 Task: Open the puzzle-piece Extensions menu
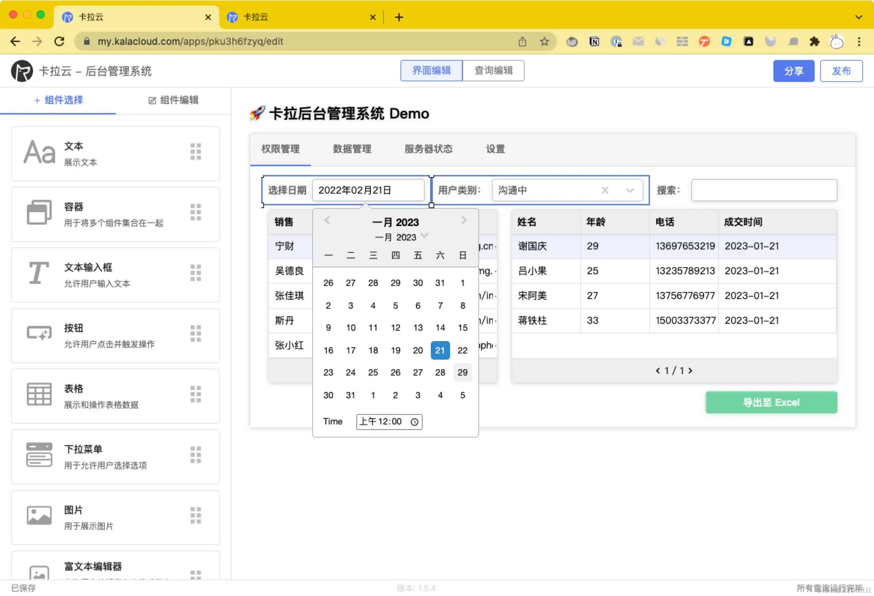(x=814, y=41)
